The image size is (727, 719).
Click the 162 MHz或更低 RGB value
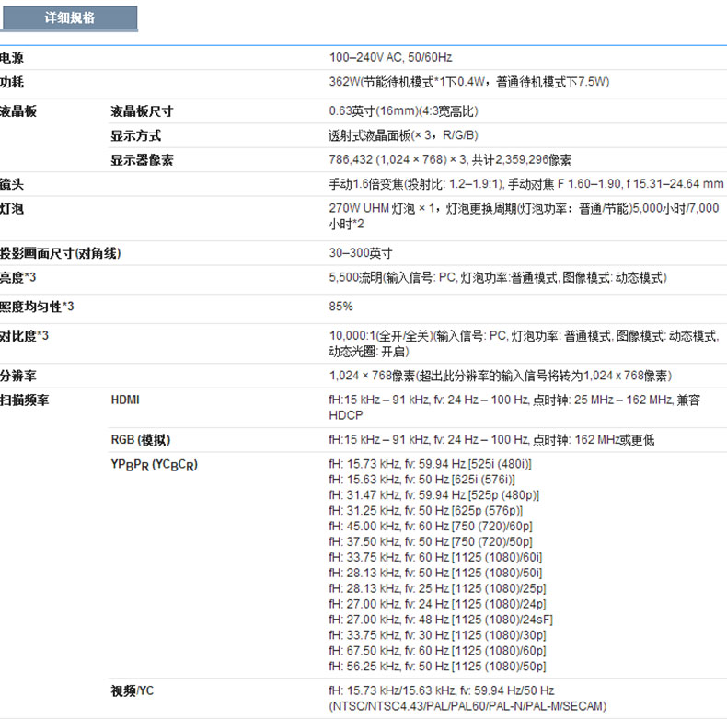491,440
